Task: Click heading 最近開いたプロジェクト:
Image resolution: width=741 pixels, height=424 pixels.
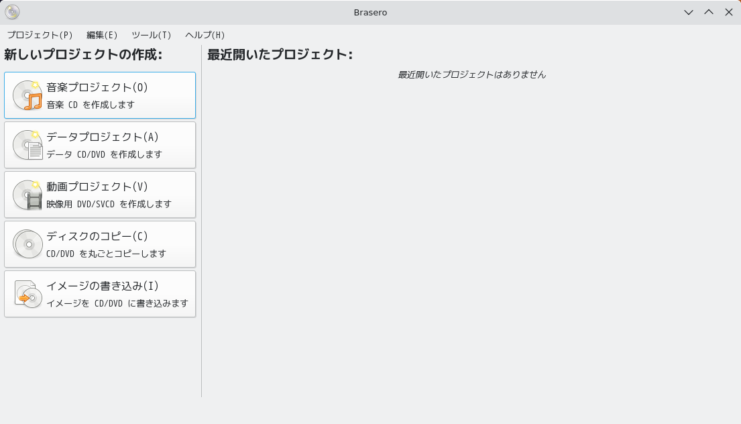Action: [x=280, y=54]
